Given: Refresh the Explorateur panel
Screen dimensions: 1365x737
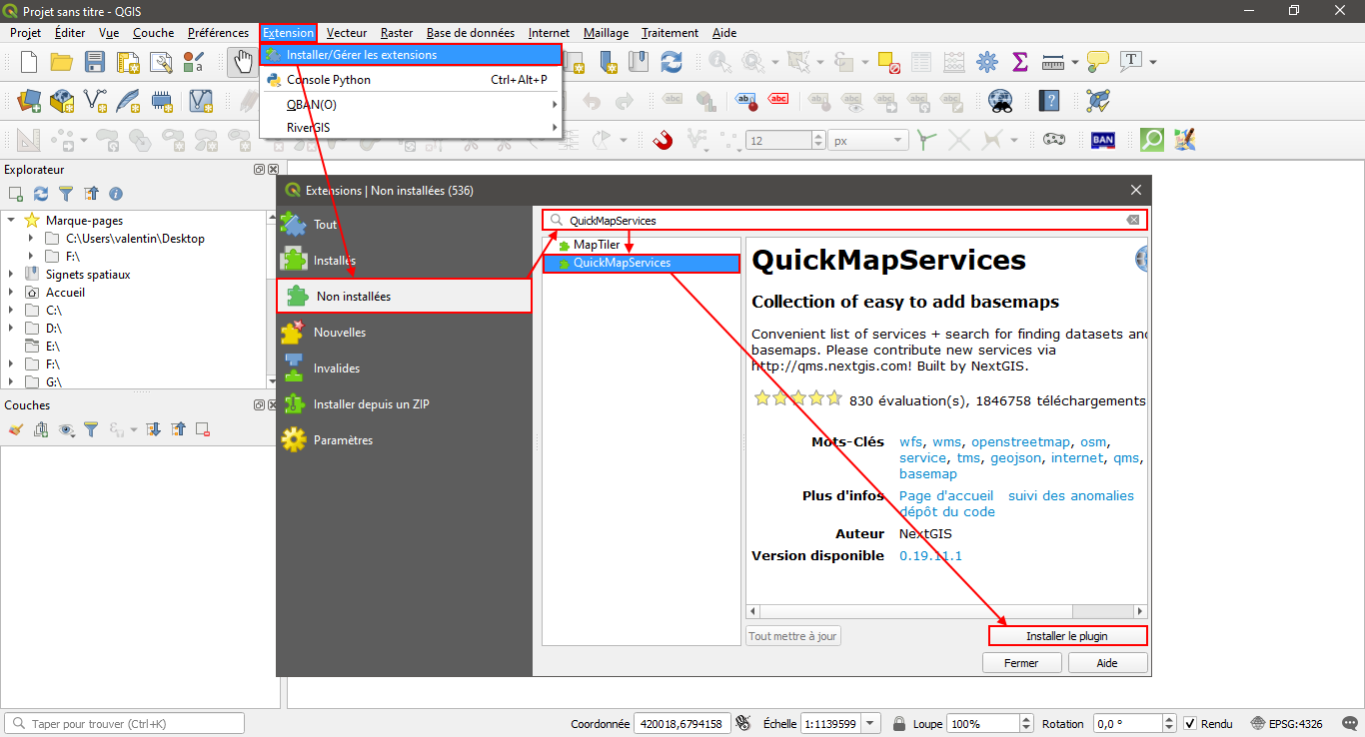Looking at the screenshot, I should (41, 194).
